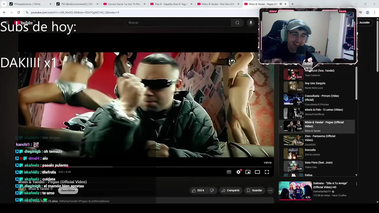The image size is (379, 213).
Task: Switch to miniplayer mode
Action: [248, 172]
